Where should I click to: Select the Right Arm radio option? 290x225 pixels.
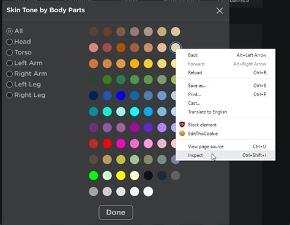point(9,74)
